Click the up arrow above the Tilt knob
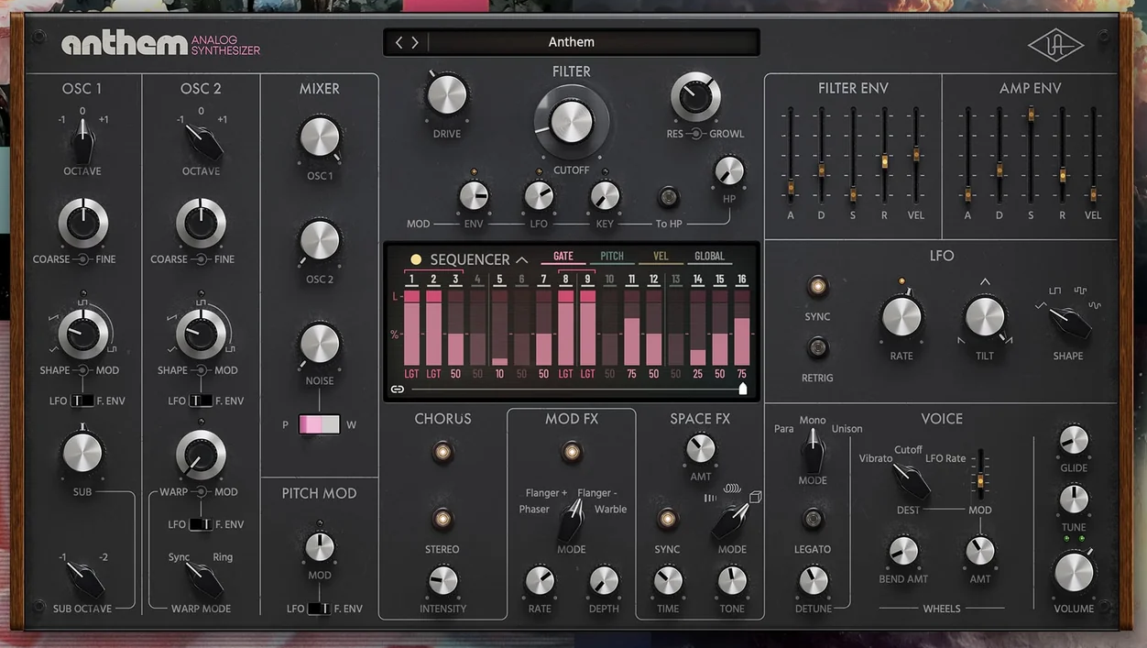The width and height of the screenshot is (1147, 648). pyautogui.click(x=985, y=281)
